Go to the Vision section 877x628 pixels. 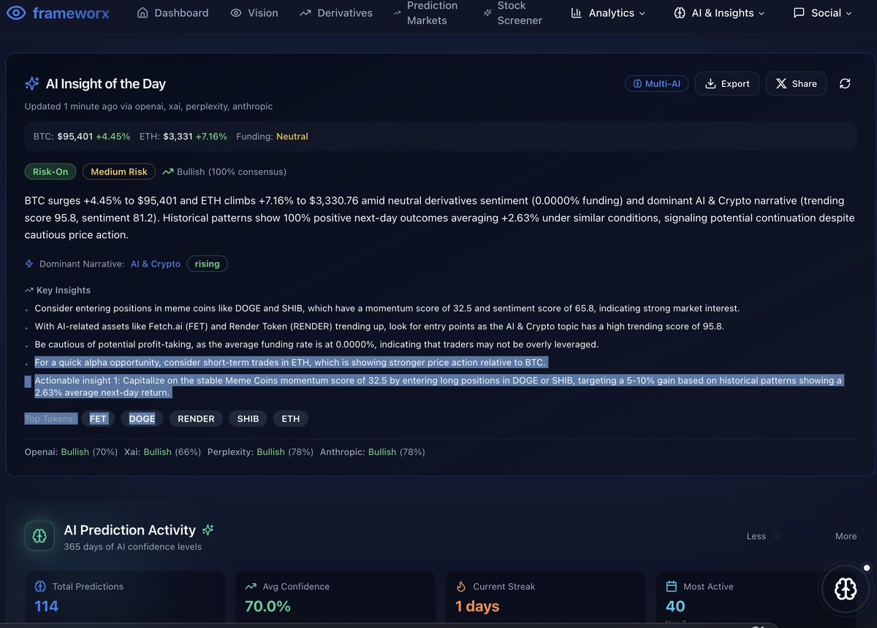254,13
